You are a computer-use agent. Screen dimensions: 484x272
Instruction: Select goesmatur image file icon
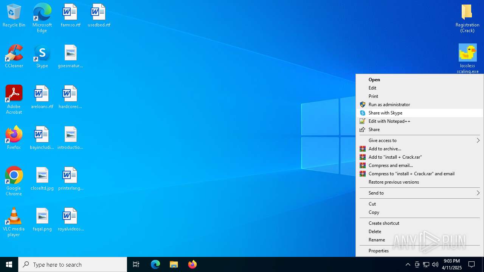70,57
